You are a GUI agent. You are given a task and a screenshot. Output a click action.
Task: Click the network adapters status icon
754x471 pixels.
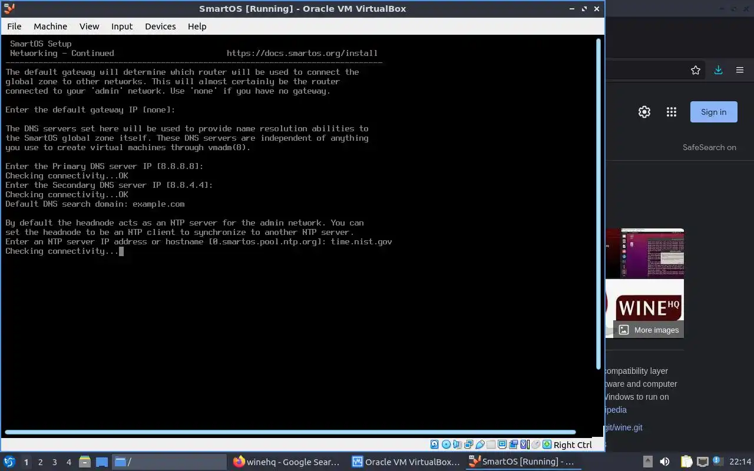[x=469, y=445]
